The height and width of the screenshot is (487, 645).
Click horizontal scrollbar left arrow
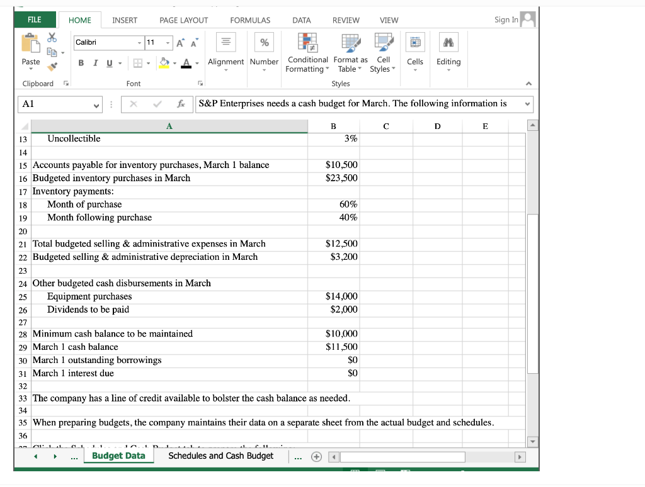pyautogui.click(x=334, y=457)
